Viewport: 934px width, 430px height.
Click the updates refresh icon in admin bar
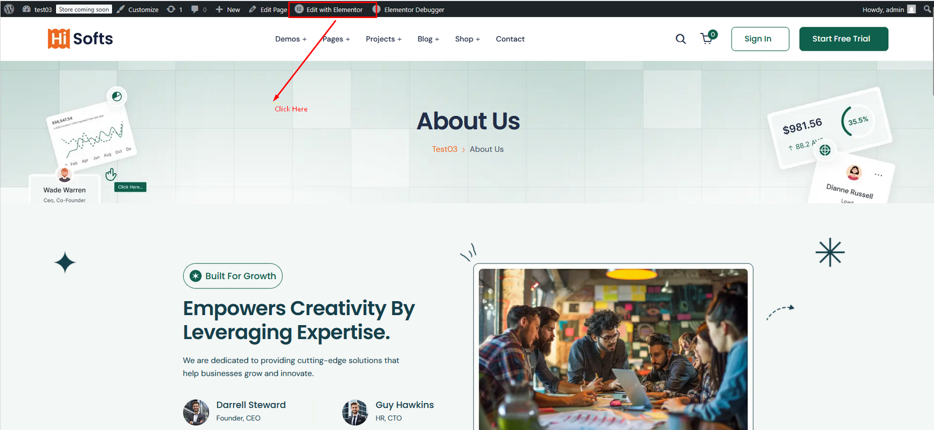pos(171,9)
